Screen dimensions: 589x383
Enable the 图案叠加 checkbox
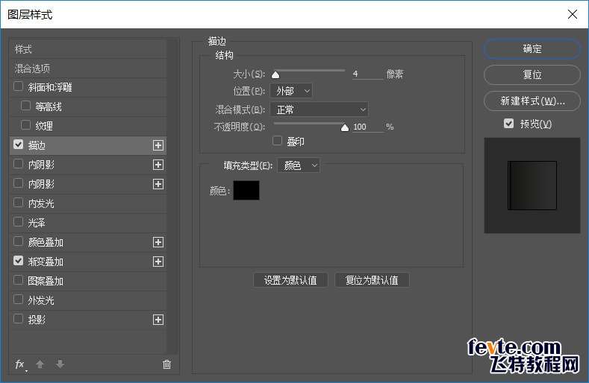coord(18,280)
